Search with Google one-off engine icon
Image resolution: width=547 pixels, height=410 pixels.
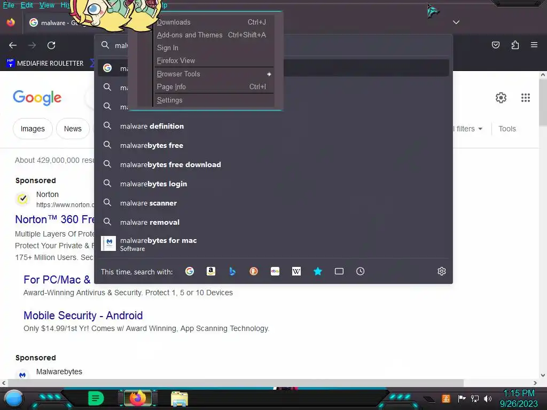coord(190,271)
